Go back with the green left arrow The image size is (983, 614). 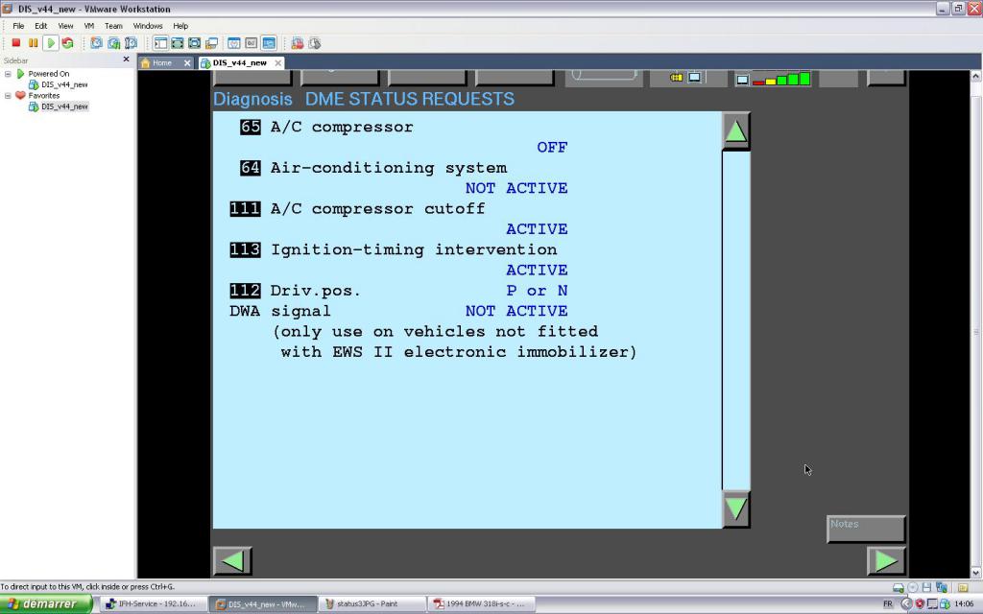232,560
